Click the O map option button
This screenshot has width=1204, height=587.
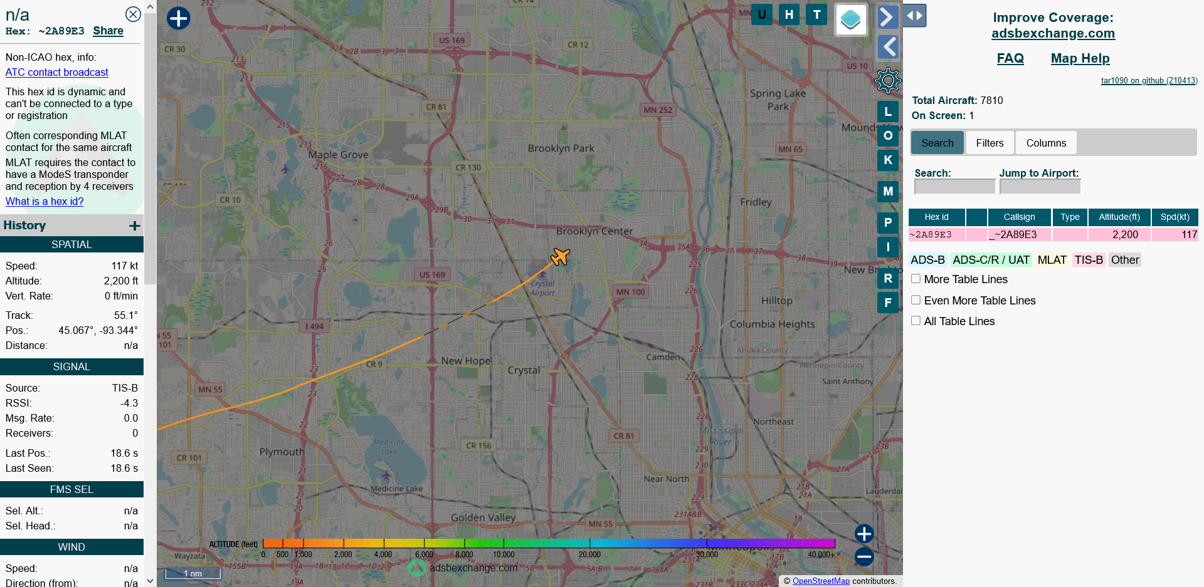[888, 136]
